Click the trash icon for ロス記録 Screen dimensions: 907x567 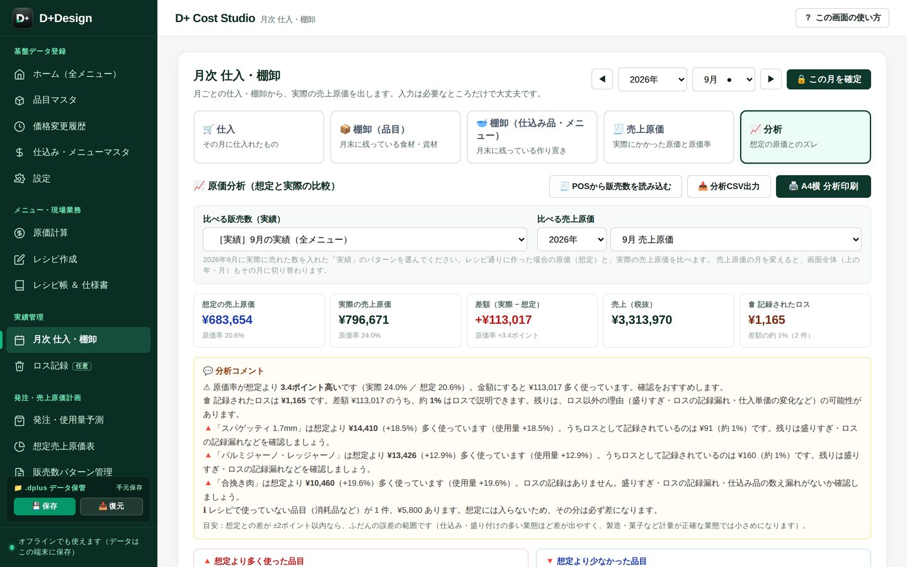pyautogui.click(x=20, y=366)
